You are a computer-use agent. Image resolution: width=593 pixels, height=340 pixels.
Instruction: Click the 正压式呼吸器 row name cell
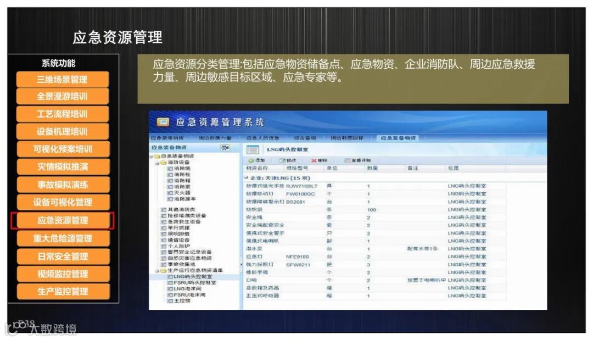click(262, 296)
